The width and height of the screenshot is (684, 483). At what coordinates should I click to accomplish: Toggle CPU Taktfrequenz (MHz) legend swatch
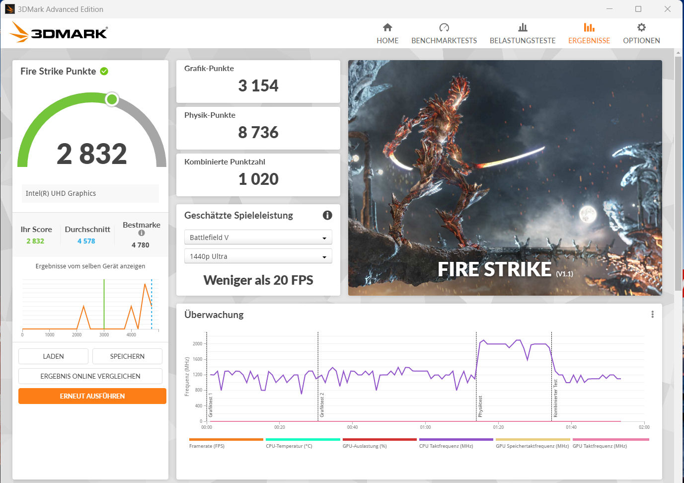tap(456, 440)
